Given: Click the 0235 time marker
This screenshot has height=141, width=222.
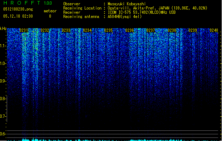Looking at the screenshot, I should (108, 30).
